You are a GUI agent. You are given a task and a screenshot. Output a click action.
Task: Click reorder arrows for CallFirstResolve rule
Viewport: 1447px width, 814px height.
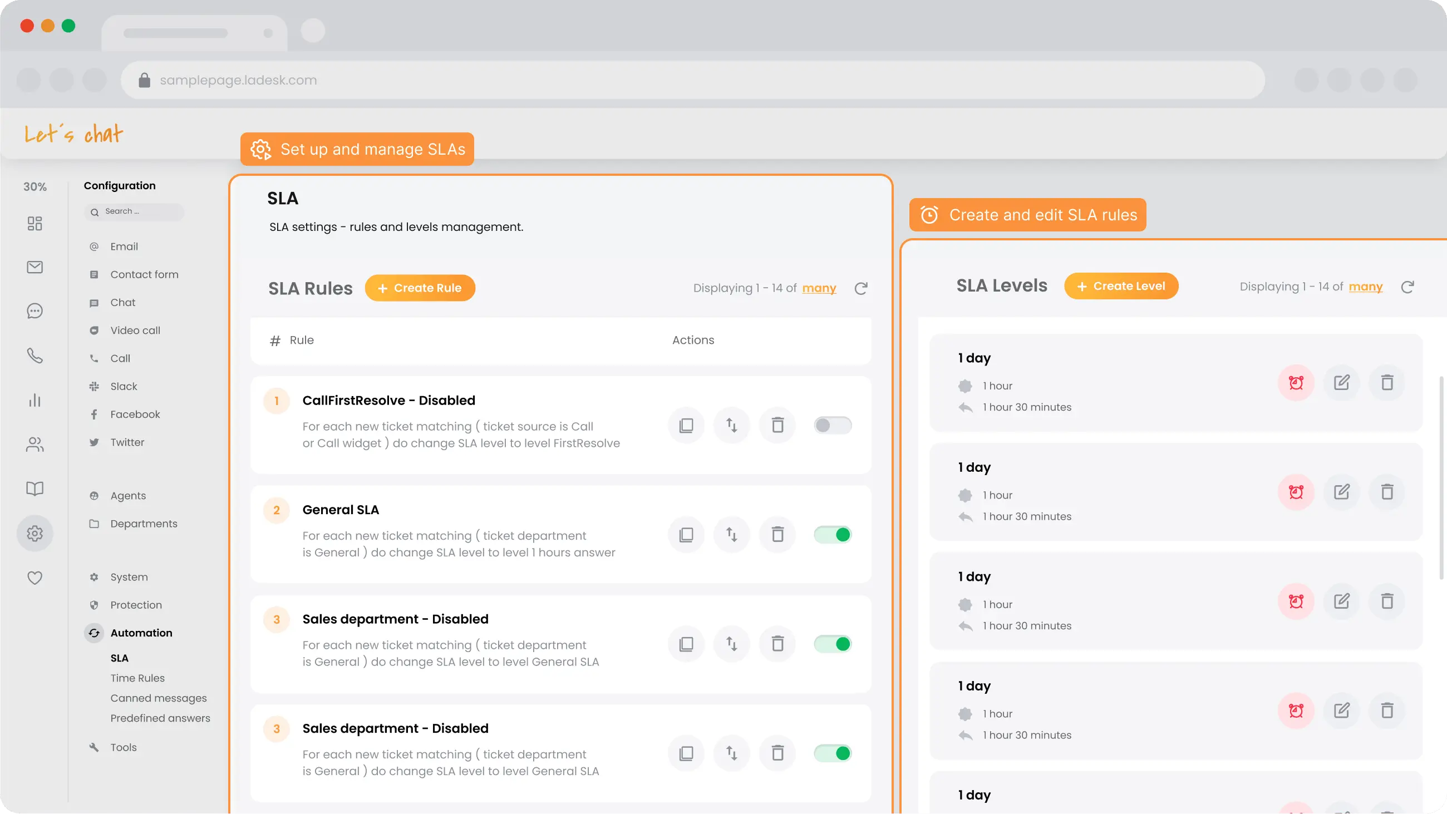tap(731, 425)
